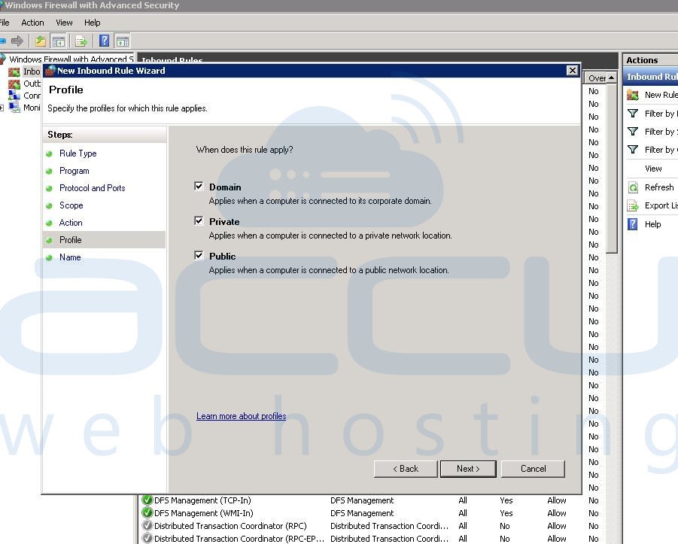Select Distributed Transaction Coordinator (RPC) rule row
The width and height of the screenshot is (678, 544).
373,526
